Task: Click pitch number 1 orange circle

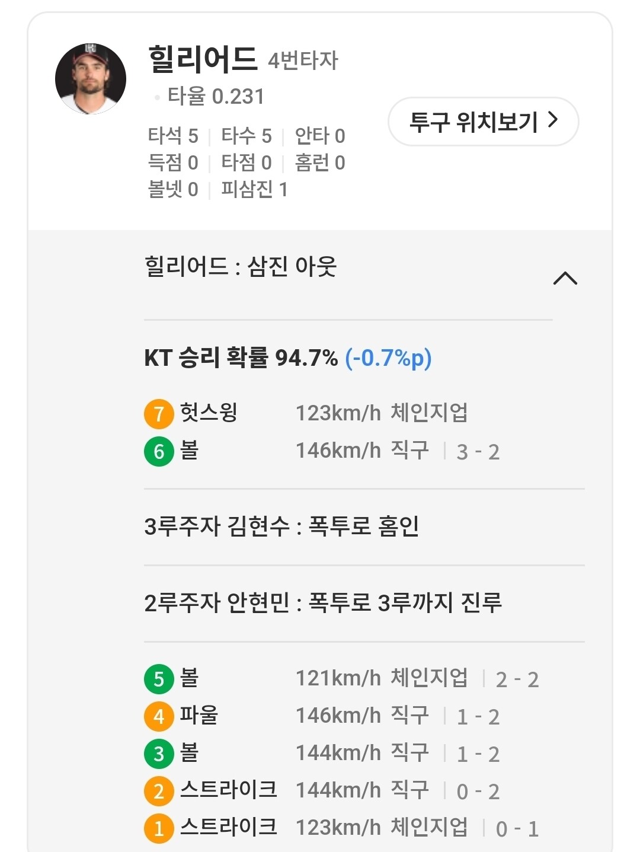Action: coord(159,828)
